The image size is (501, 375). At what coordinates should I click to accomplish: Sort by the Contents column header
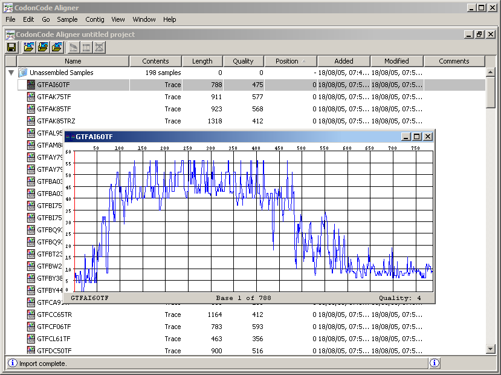pyautogui.click(x=155, y=61)
